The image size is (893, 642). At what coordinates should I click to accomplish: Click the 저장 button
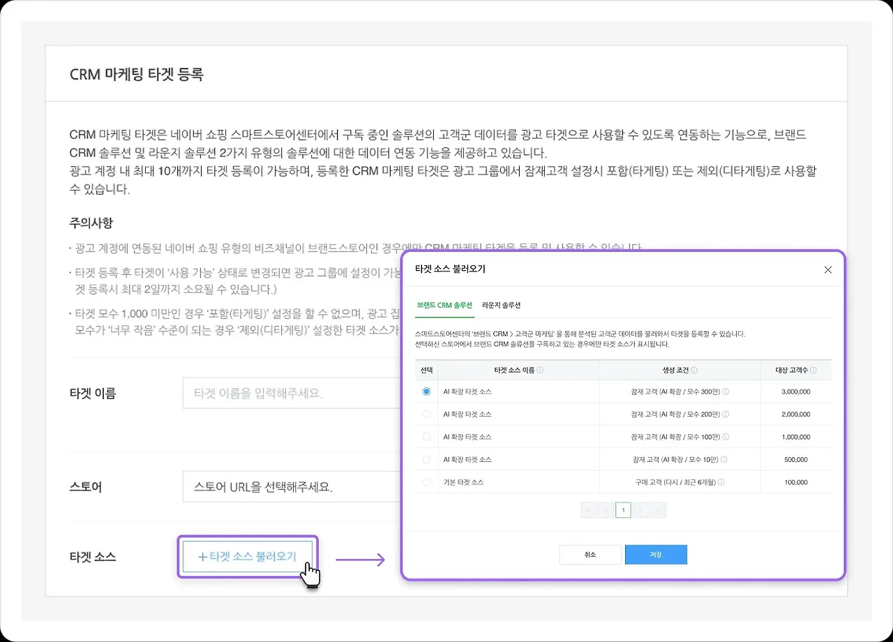click(656, 555)
